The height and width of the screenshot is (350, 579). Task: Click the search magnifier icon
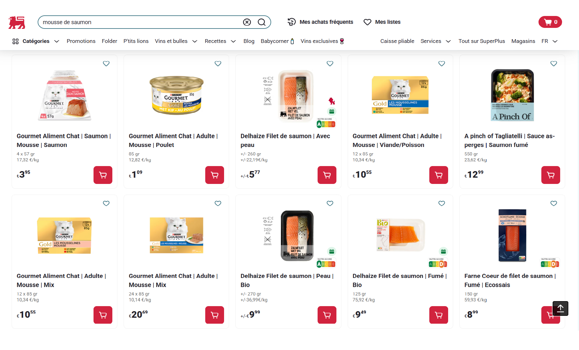pyautogui.click(x=261, y=22)
